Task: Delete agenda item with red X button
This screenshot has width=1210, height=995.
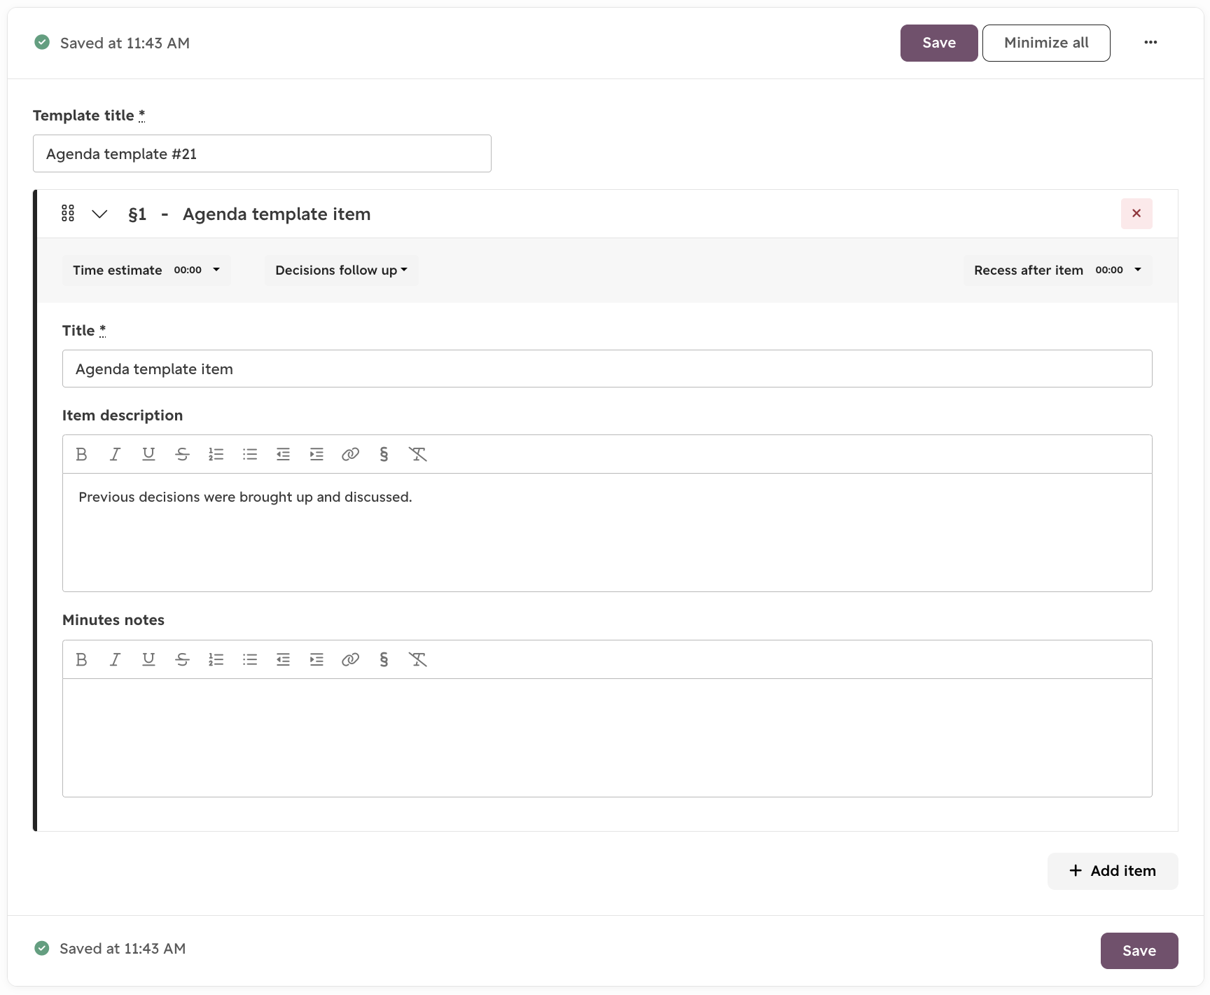Action: tap(1136, 214)
